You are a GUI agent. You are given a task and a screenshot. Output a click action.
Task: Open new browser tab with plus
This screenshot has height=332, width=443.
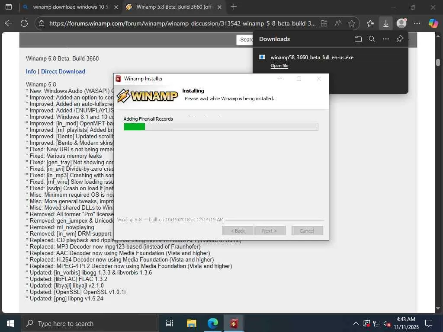pos(234,7)
